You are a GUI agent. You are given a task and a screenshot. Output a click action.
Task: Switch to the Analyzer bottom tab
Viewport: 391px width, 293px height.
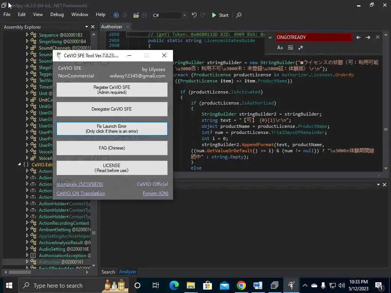128,272
